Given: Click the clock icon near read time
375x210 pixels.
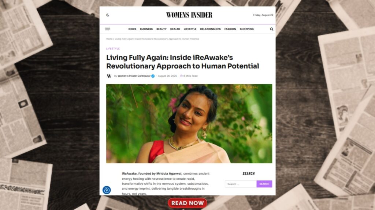Looking at the screenshot, I should pyautogui.click(x=181, y=76).
